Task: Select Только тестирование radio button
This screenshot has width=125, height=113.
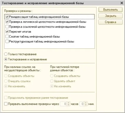Action: pos(6,54)
